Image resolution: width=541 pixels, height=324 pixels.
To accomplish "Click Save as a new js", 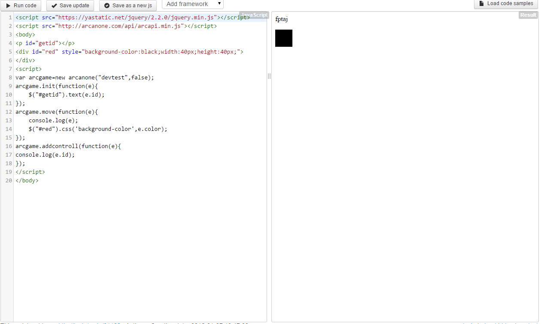I will point(128,6).
